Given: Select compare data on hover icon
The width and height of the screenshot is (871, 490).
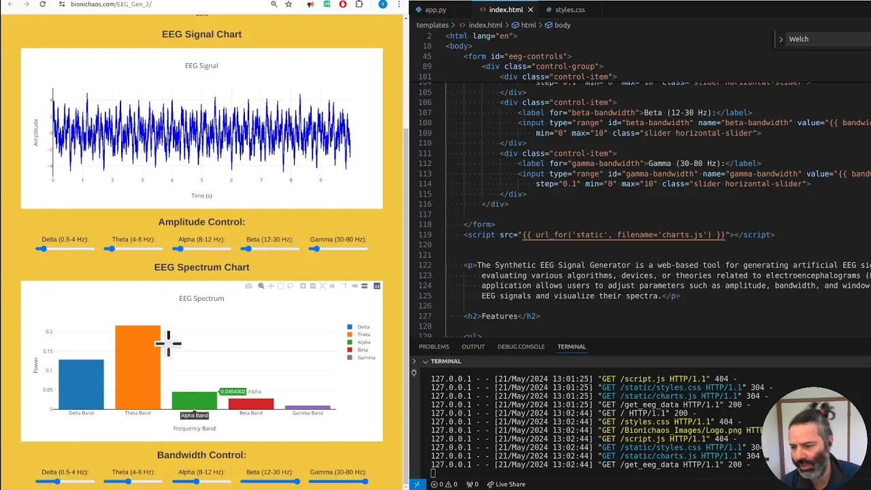Looking at the screenshot, I should [364, 286].
